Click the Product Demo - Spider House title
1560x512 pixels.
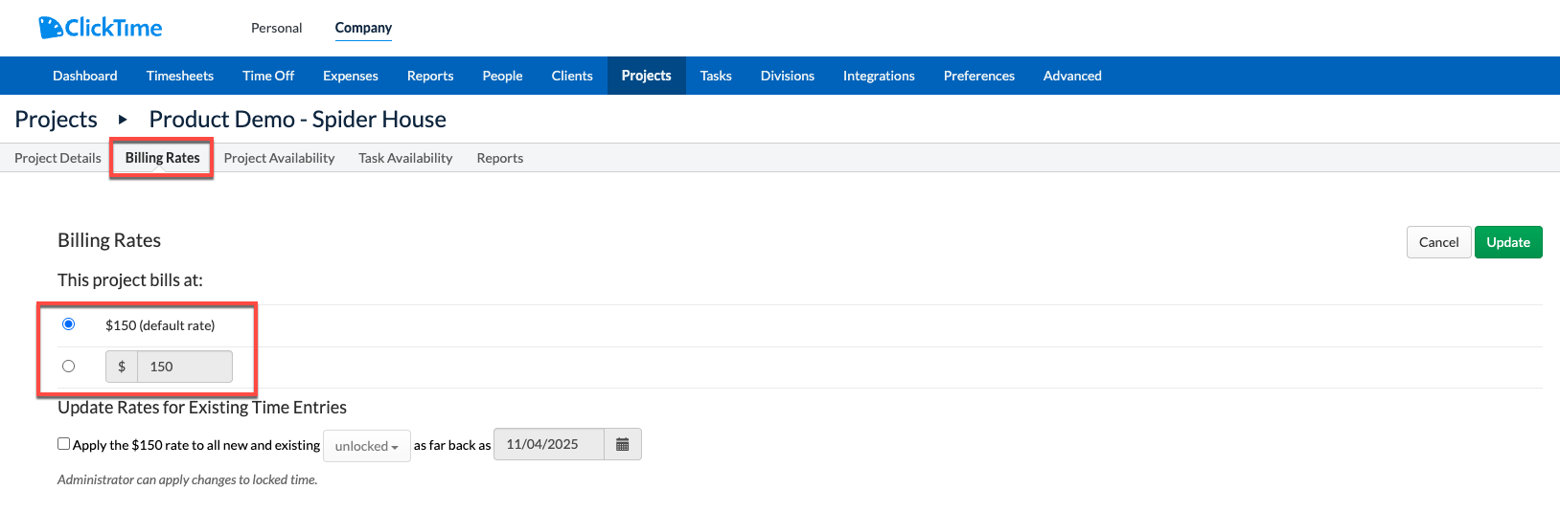point(298,120)
